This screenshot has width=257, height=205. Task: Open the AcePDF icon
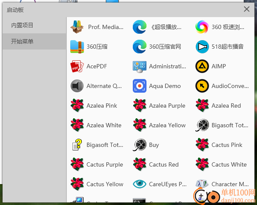77,66
